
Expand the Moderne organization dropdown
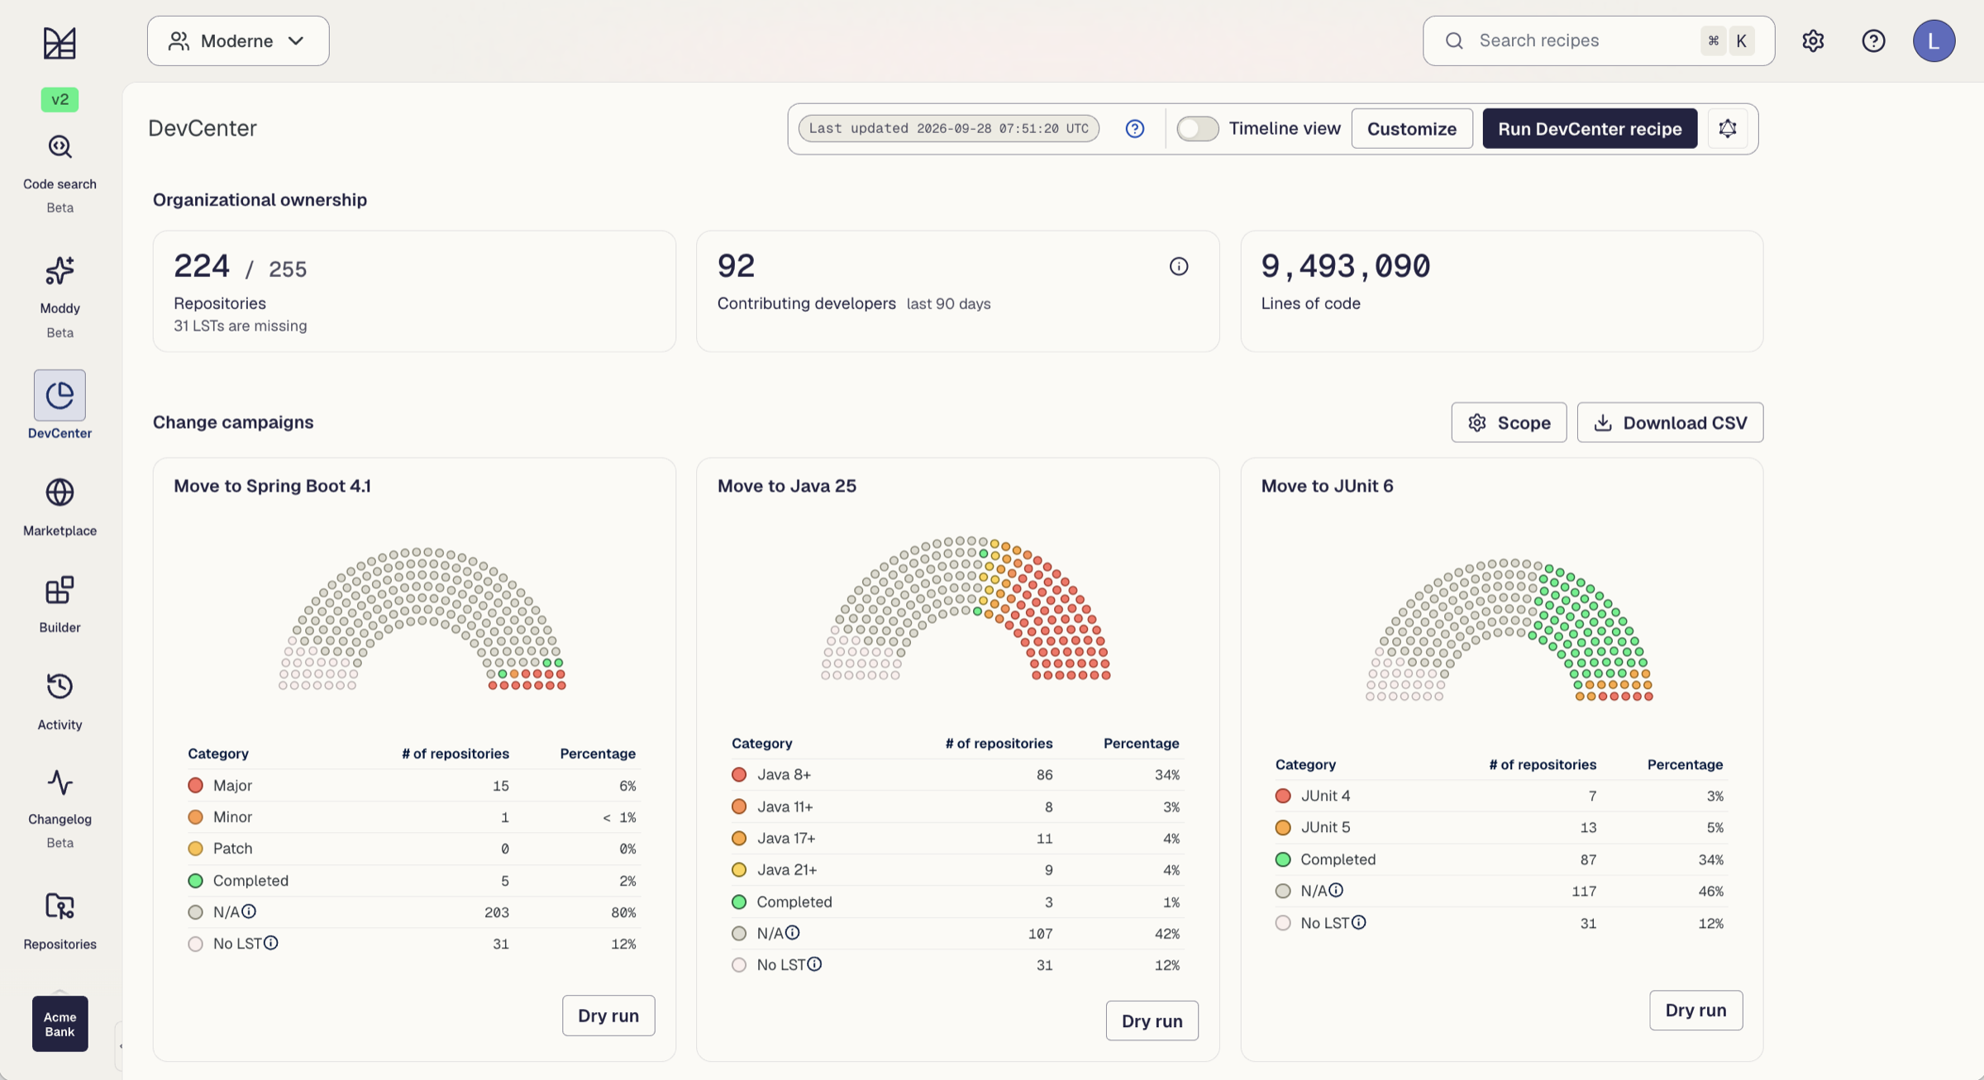(x=238, y=40)
